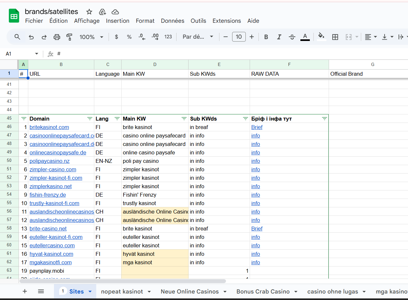Star the brands/satellites document

[x=89, y=12]
